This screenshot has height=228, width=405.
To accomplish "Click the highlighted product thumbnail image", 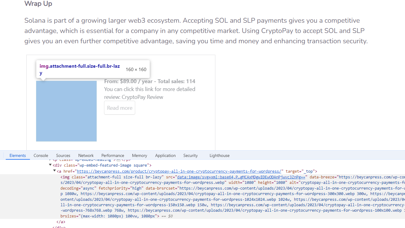I will pos(66,111).
